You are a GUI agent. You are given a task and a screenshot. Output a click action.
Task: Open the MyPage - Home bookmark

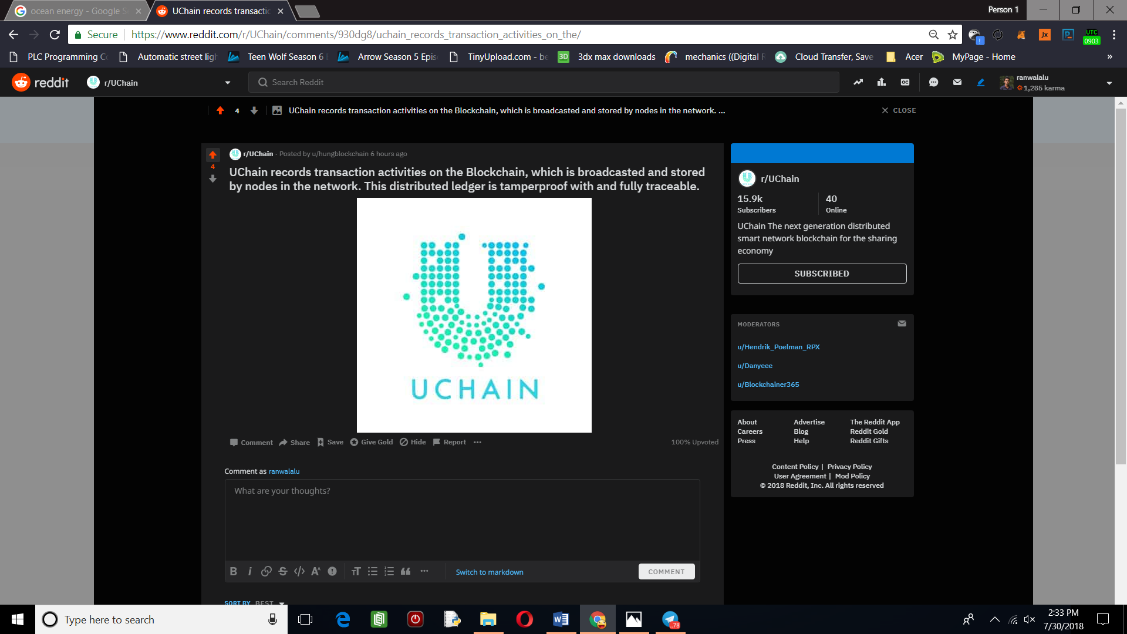(974, 57)
